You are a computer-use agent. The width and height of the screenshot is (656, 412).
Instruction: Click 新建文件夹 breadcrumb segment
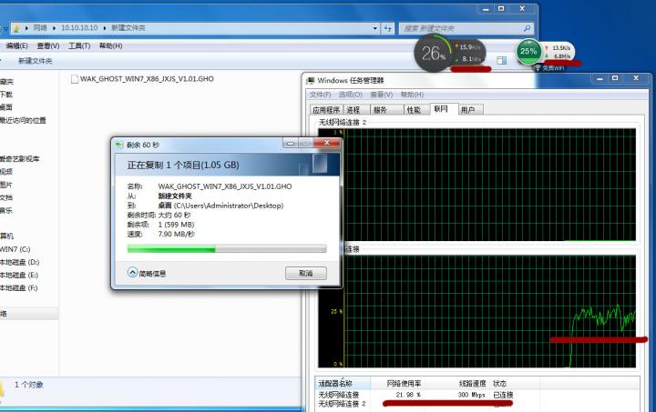pyautogui.click(x=128, y=28)
